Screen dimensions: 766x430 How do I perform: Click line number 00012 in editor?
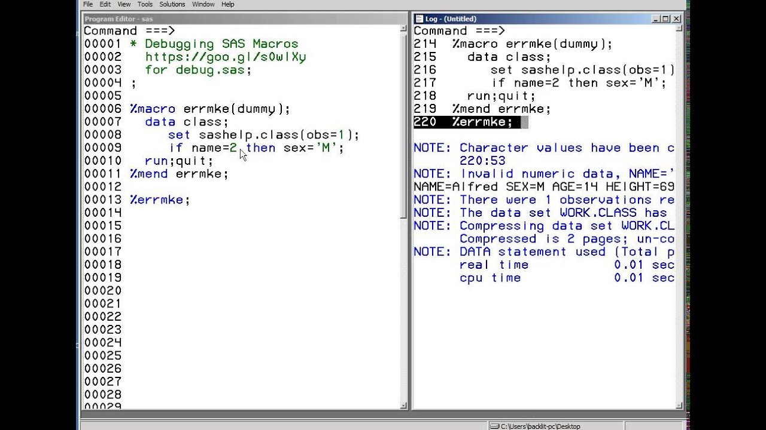pyautogui.click(x=103, y=187)
